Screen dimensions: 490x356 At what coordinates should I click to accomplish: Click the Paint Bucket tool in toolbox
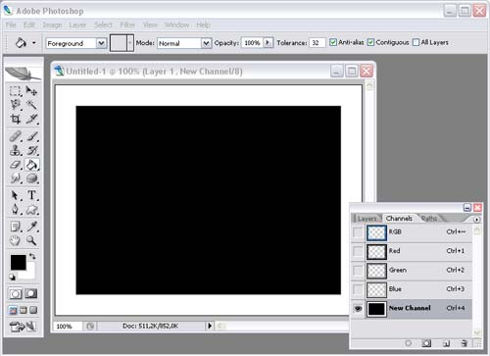tap(31, 165)
